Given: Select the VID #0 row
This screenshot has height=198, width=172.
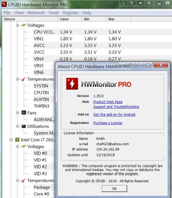Looking at the screenshot, I should [44, 153].
